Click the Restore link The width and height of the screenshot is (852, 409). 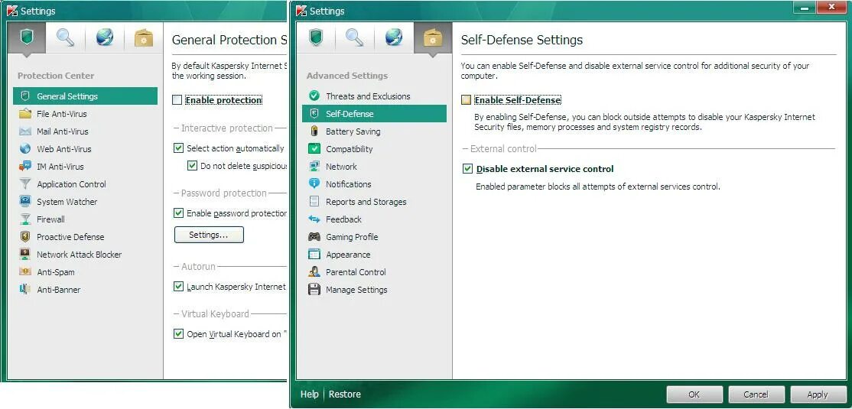coord(344,394)
